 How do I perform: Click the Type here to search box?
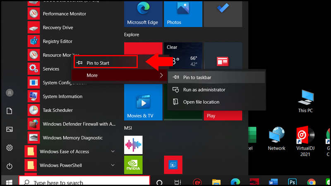(x=84, y=181)
